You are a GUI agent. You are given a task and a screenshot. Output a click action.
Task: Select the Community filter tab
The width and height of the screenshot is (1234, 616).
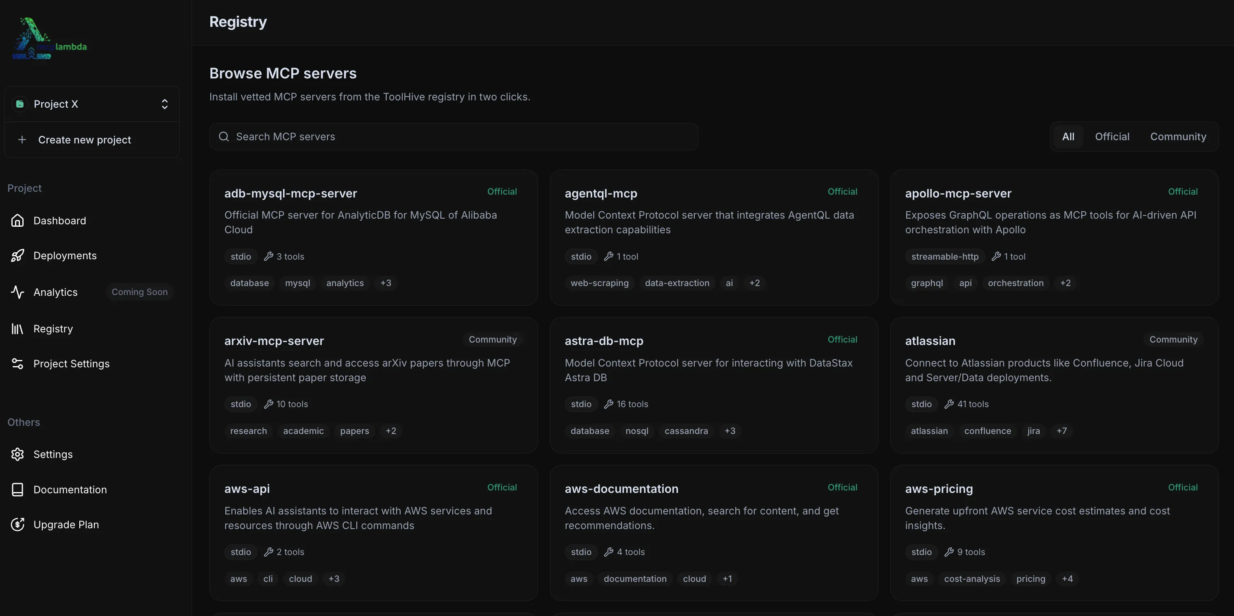click(1178, 137)
